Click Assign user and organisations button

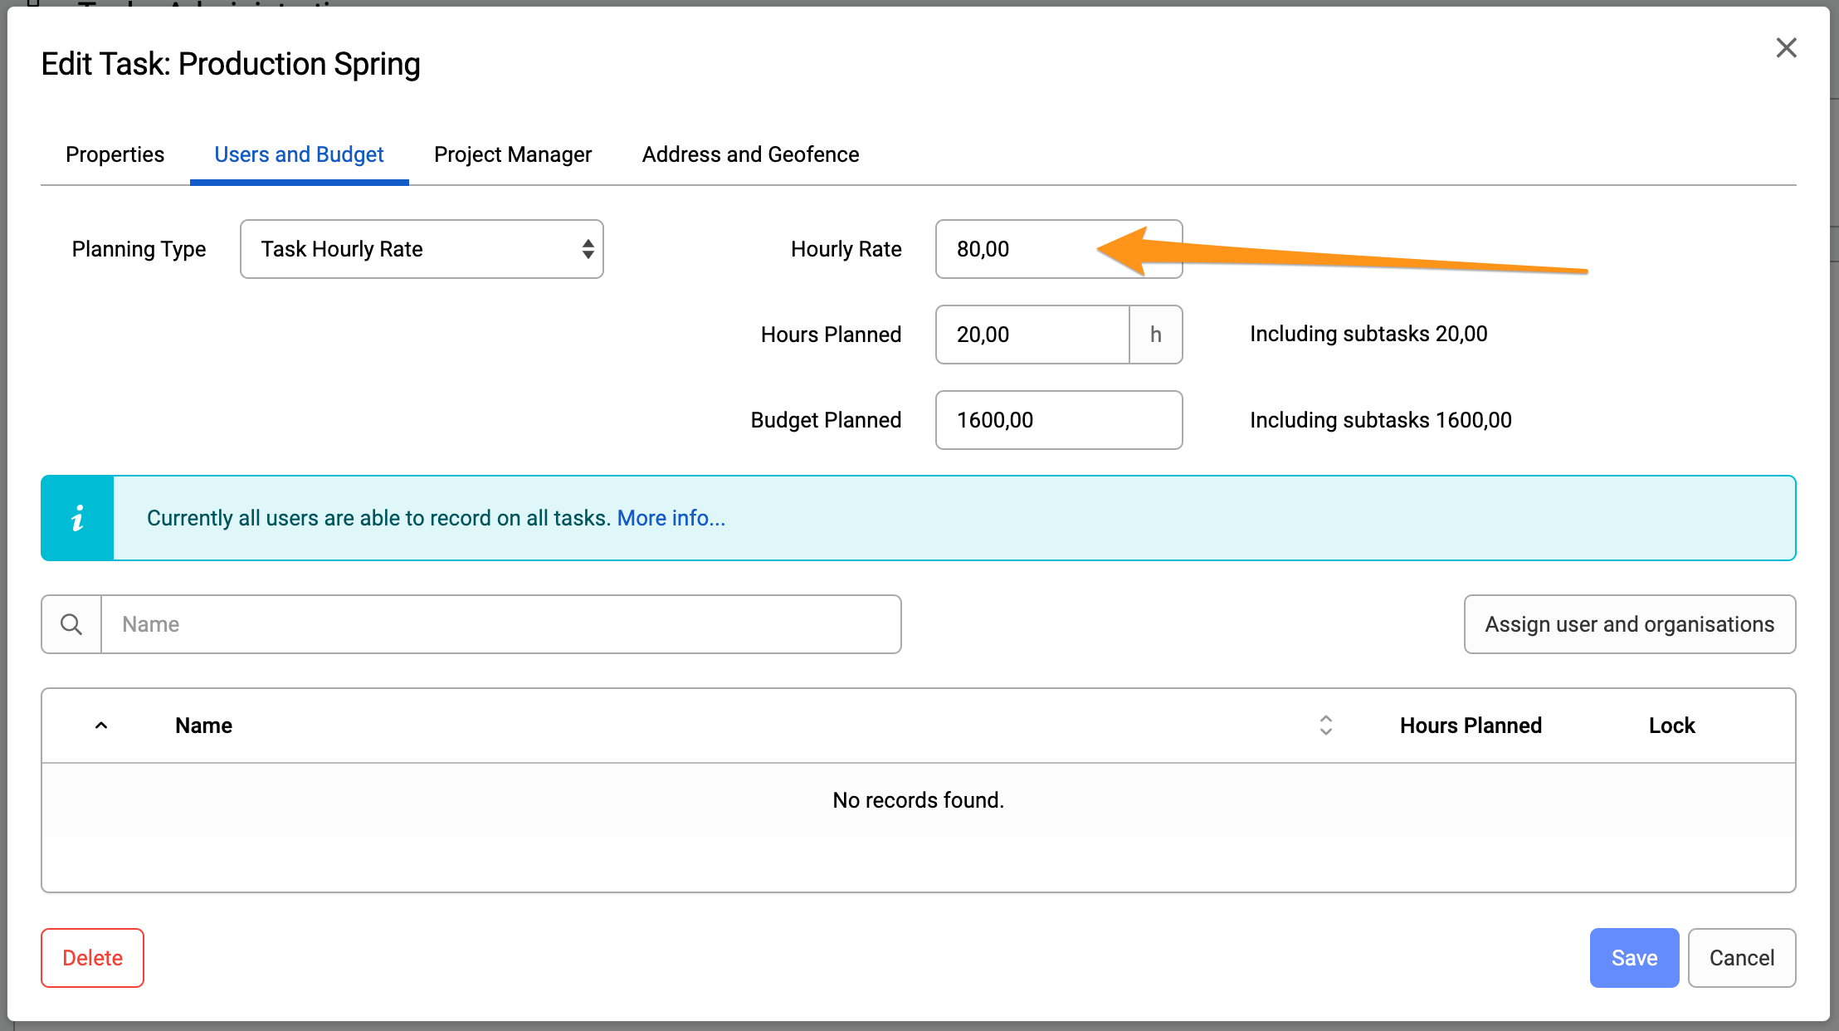[x=1630, y=624]
